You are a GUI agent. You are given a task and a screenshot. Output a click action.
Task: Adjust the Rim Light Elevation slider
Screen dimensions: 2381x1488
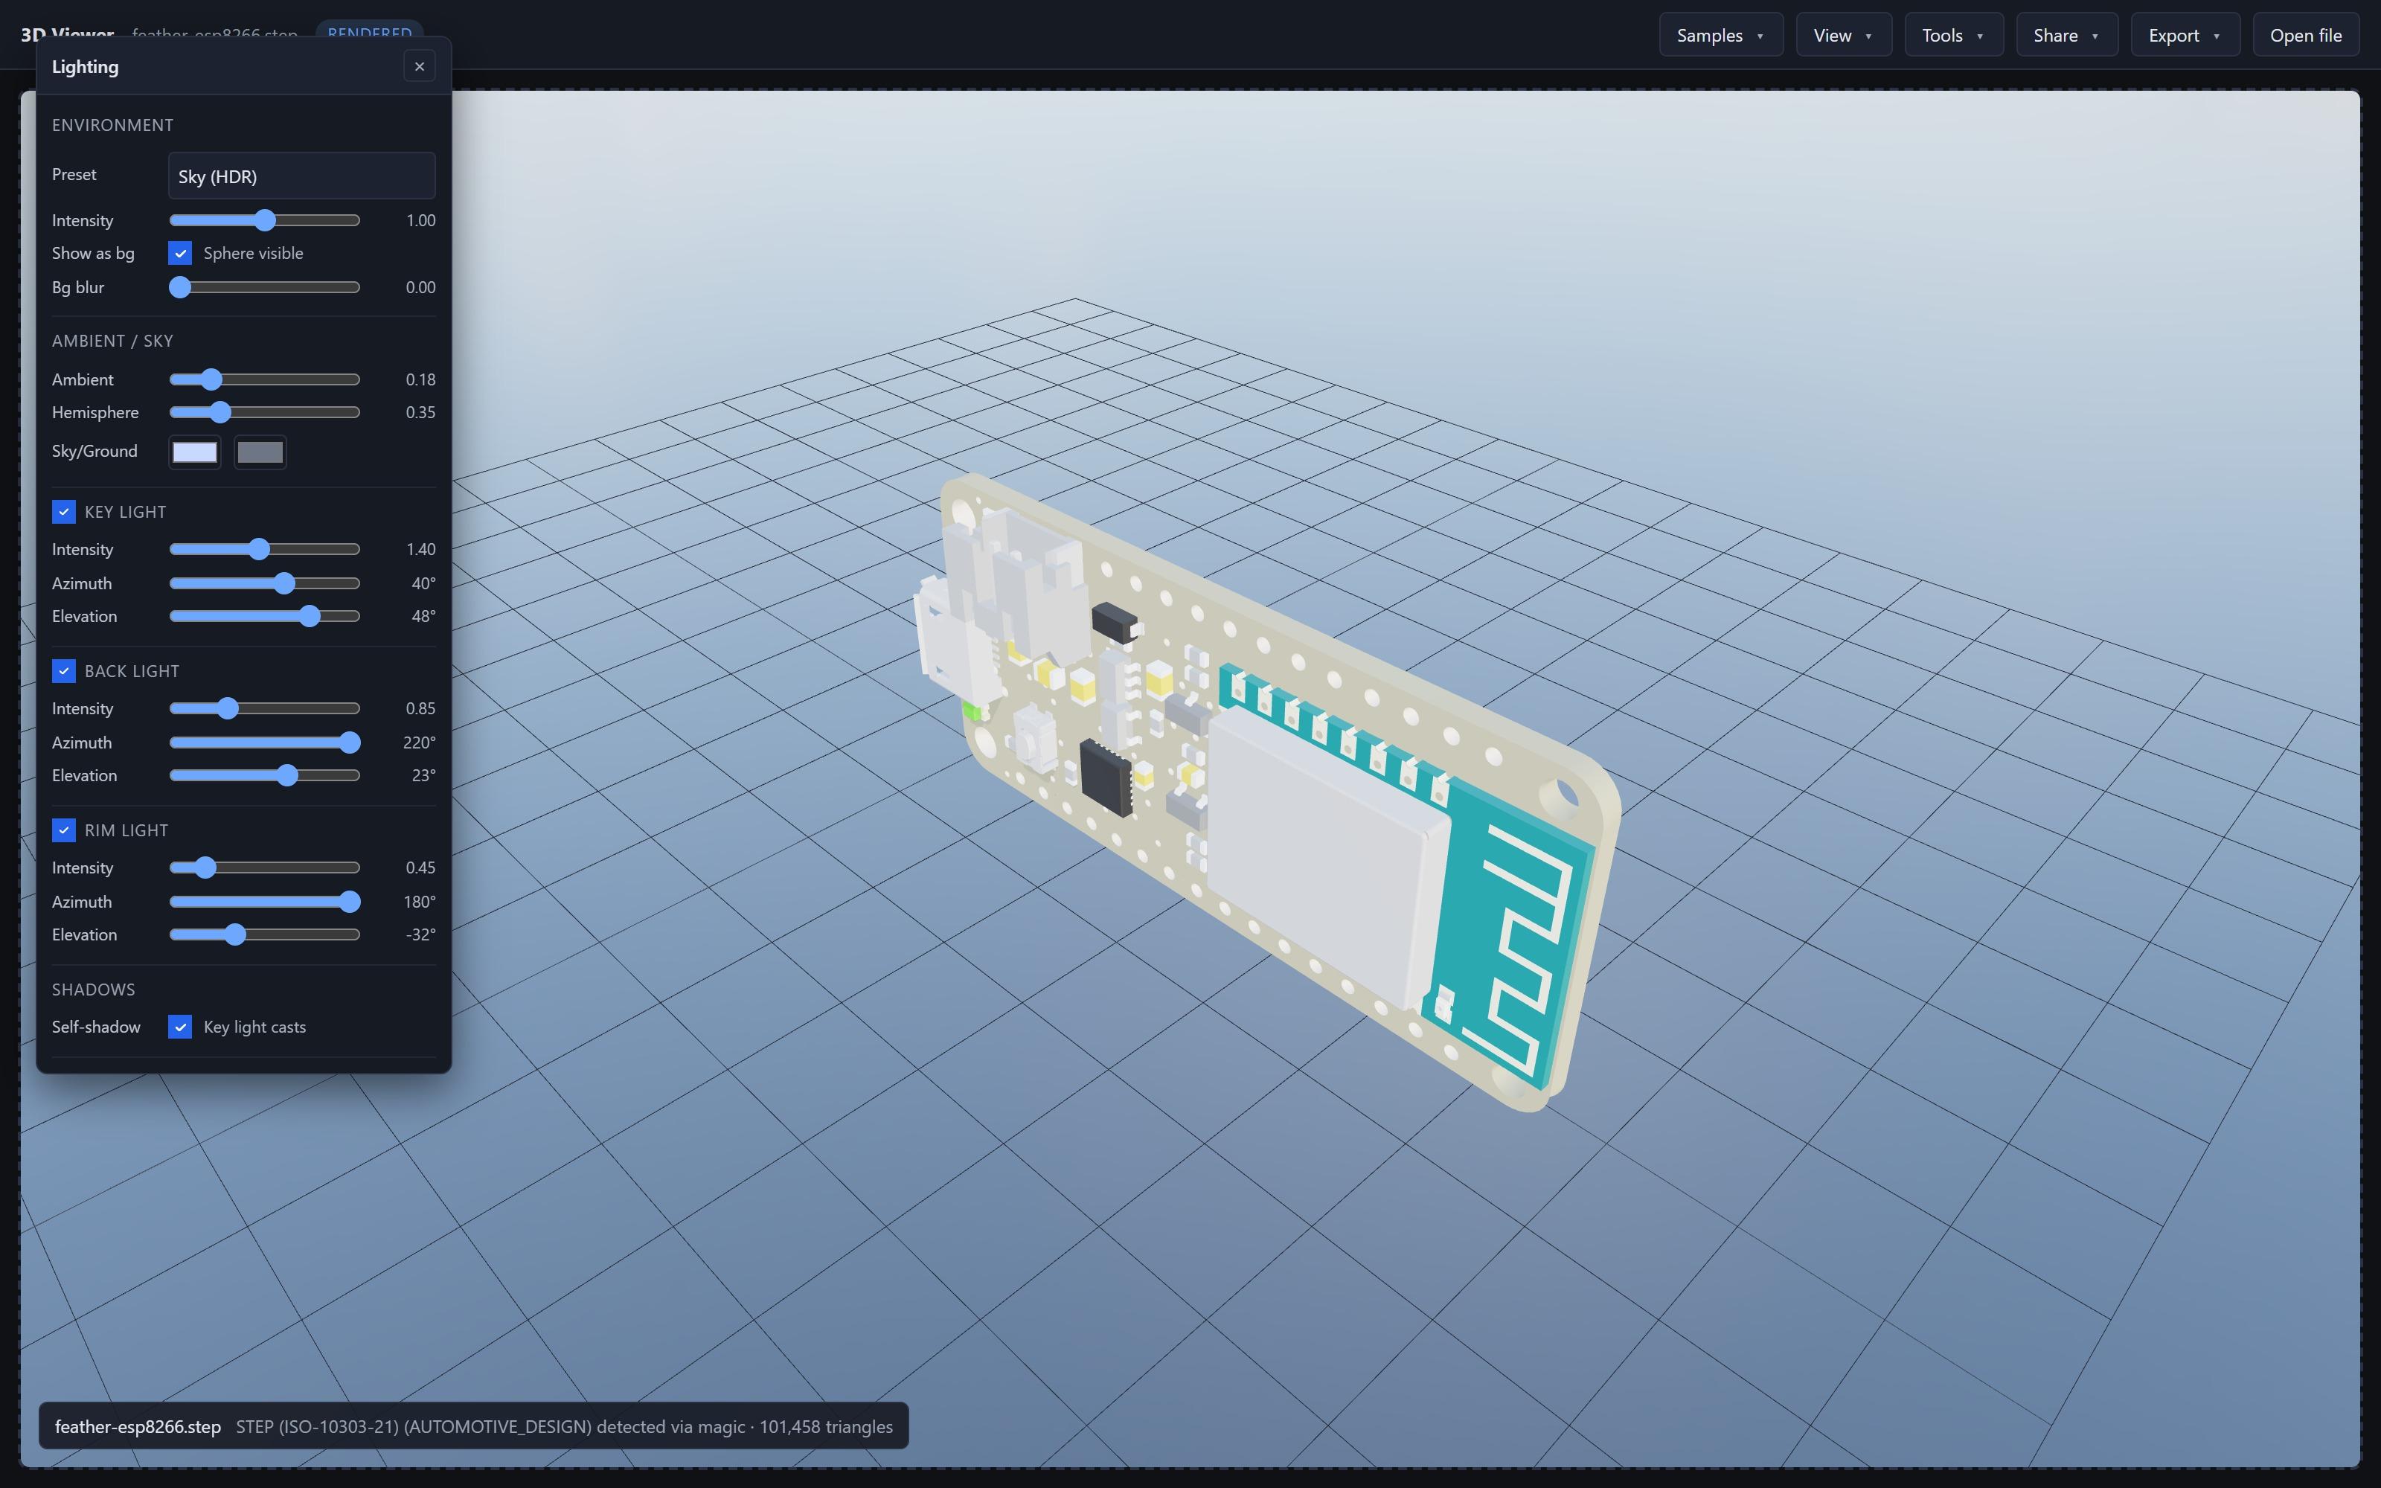265,935
